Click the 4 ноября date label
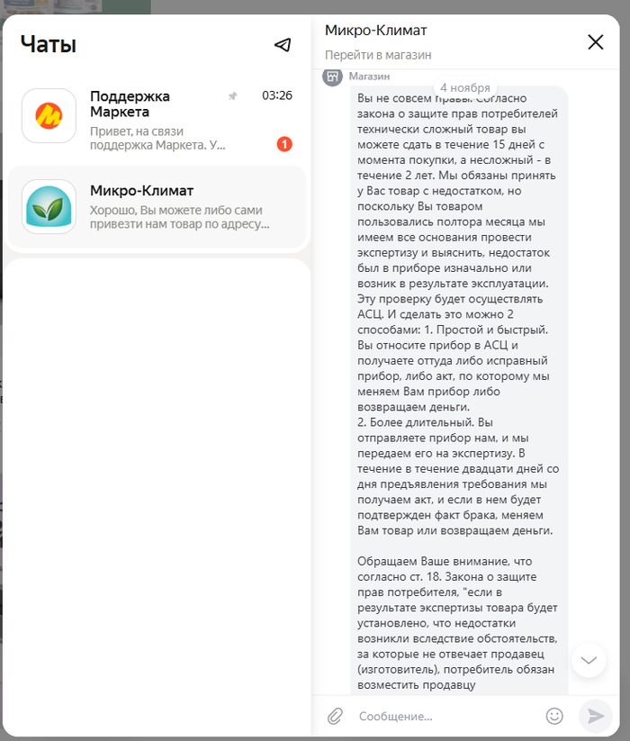The image size is (630, 741). (x=465, y=88)
